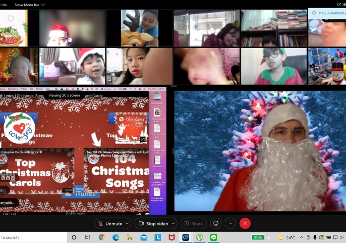Open video options arrow beside Stop video
The height and width of the screenshot is (243, 346).
pos(173,223)
